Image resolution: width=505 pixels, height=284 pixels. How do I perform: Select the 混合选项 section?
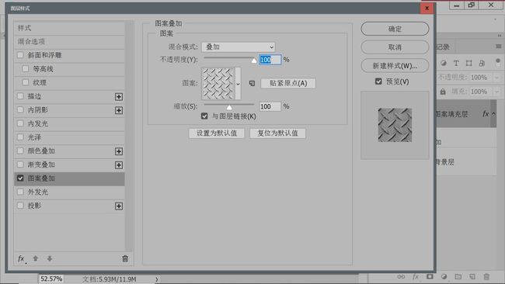click(69, 42)
